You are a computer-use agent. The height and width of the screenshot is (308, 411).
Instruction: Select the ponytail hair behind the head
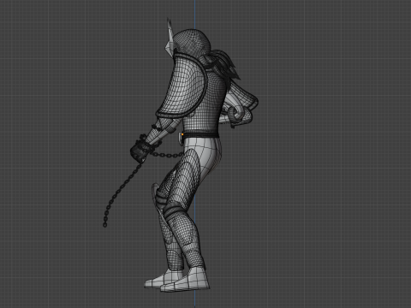[224, 64]
